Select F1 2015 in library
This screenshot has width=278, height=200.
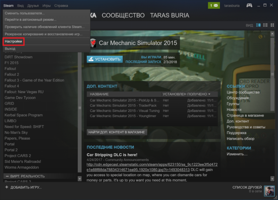pos(11,63)
